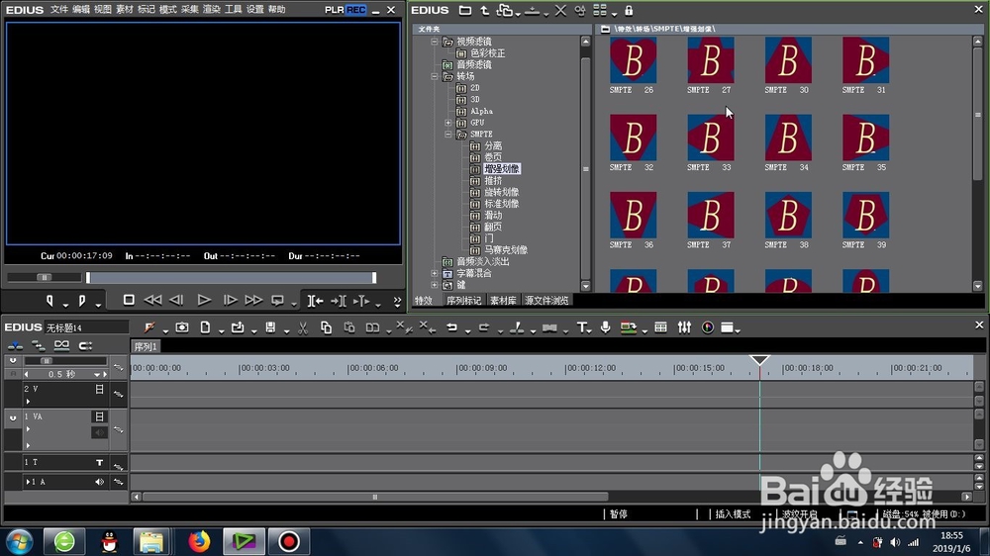Screen dimensions: 990x556
Task: Switch to the 源文件浏览 tab
Action: pyautogui.click(x=546, y=301)
